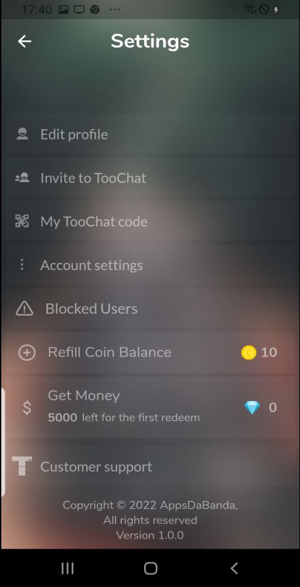The image size is (300, 587).
Task: Go back using the top-left arrow
Action: (x=24, y=41)
